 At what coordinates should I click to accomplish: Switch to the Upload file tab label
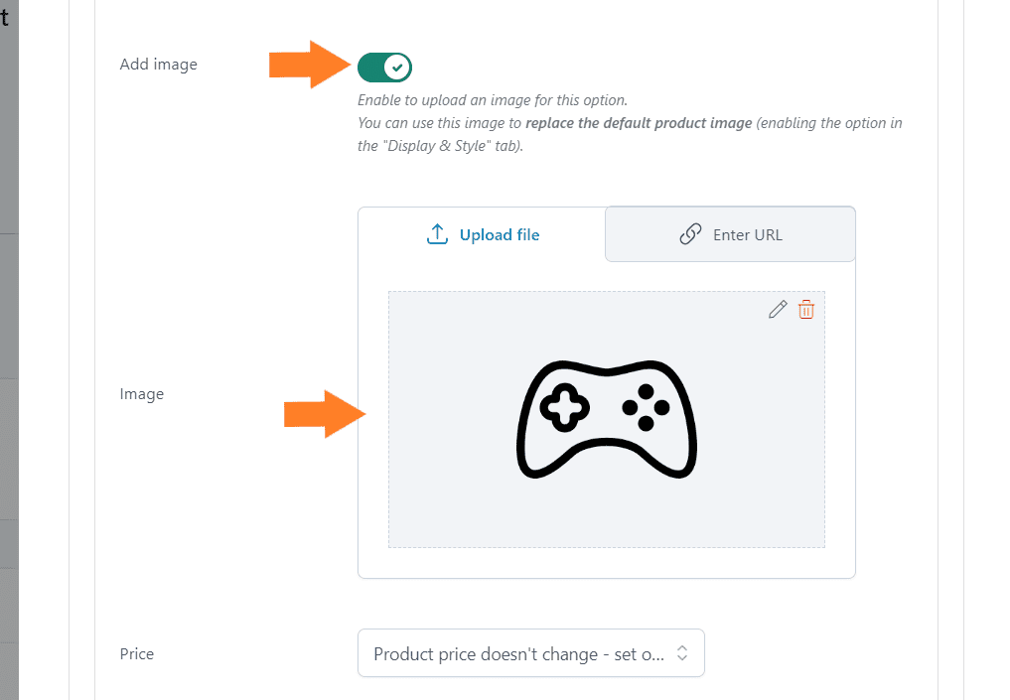(x=500, y=235)
